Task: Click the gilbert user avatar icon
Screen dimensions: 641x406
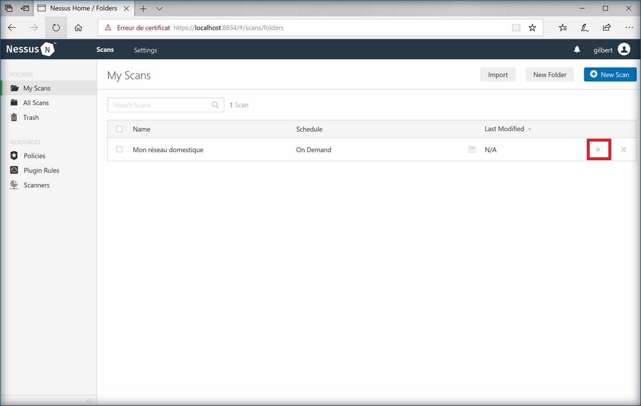Action: tap(624, 50)
